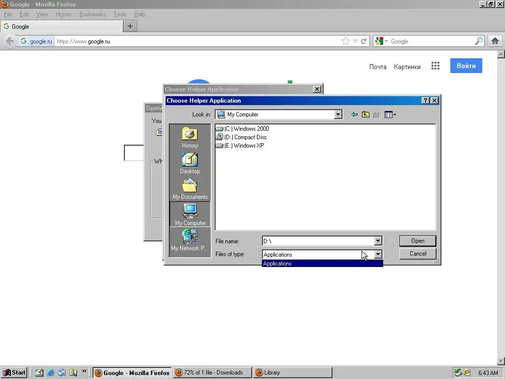Click the page scrollbar down arrow
The width and height of the screenshot is (505, 379).
(501, 361)
